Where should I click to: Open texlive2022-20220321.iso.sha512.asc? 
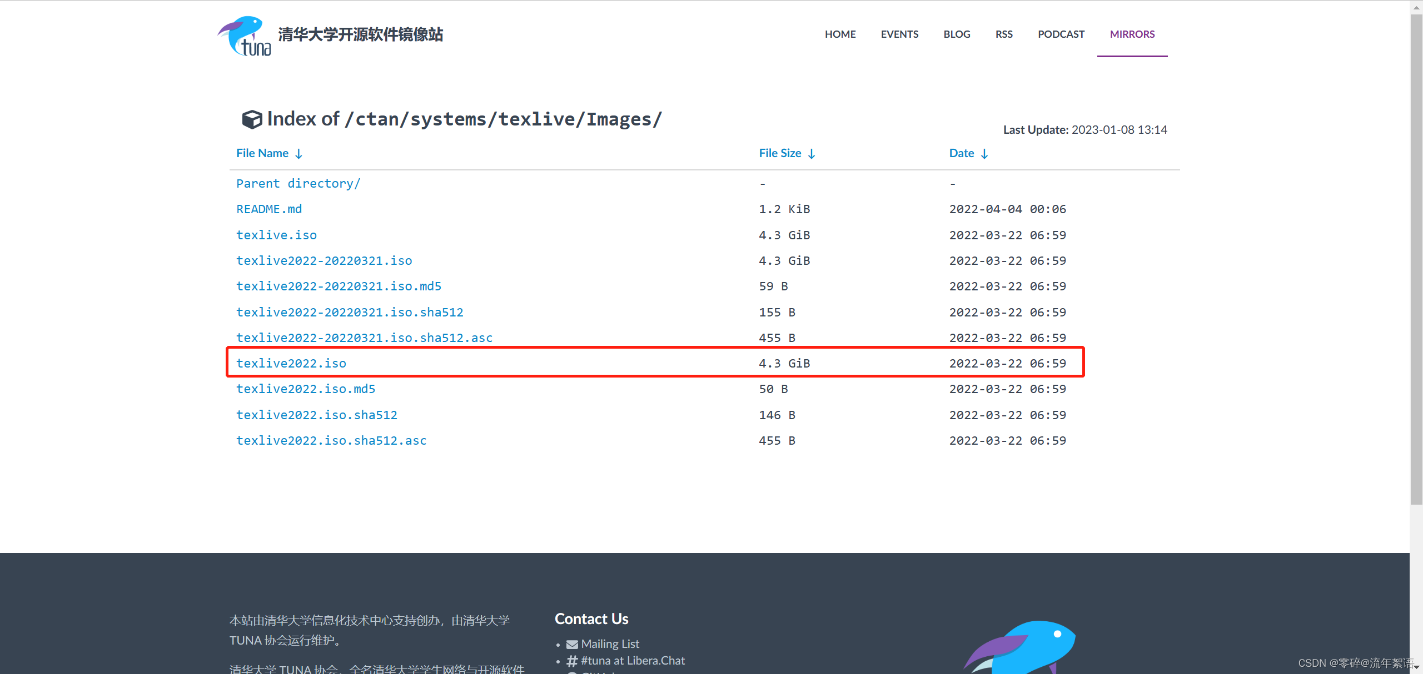(364, 338)
